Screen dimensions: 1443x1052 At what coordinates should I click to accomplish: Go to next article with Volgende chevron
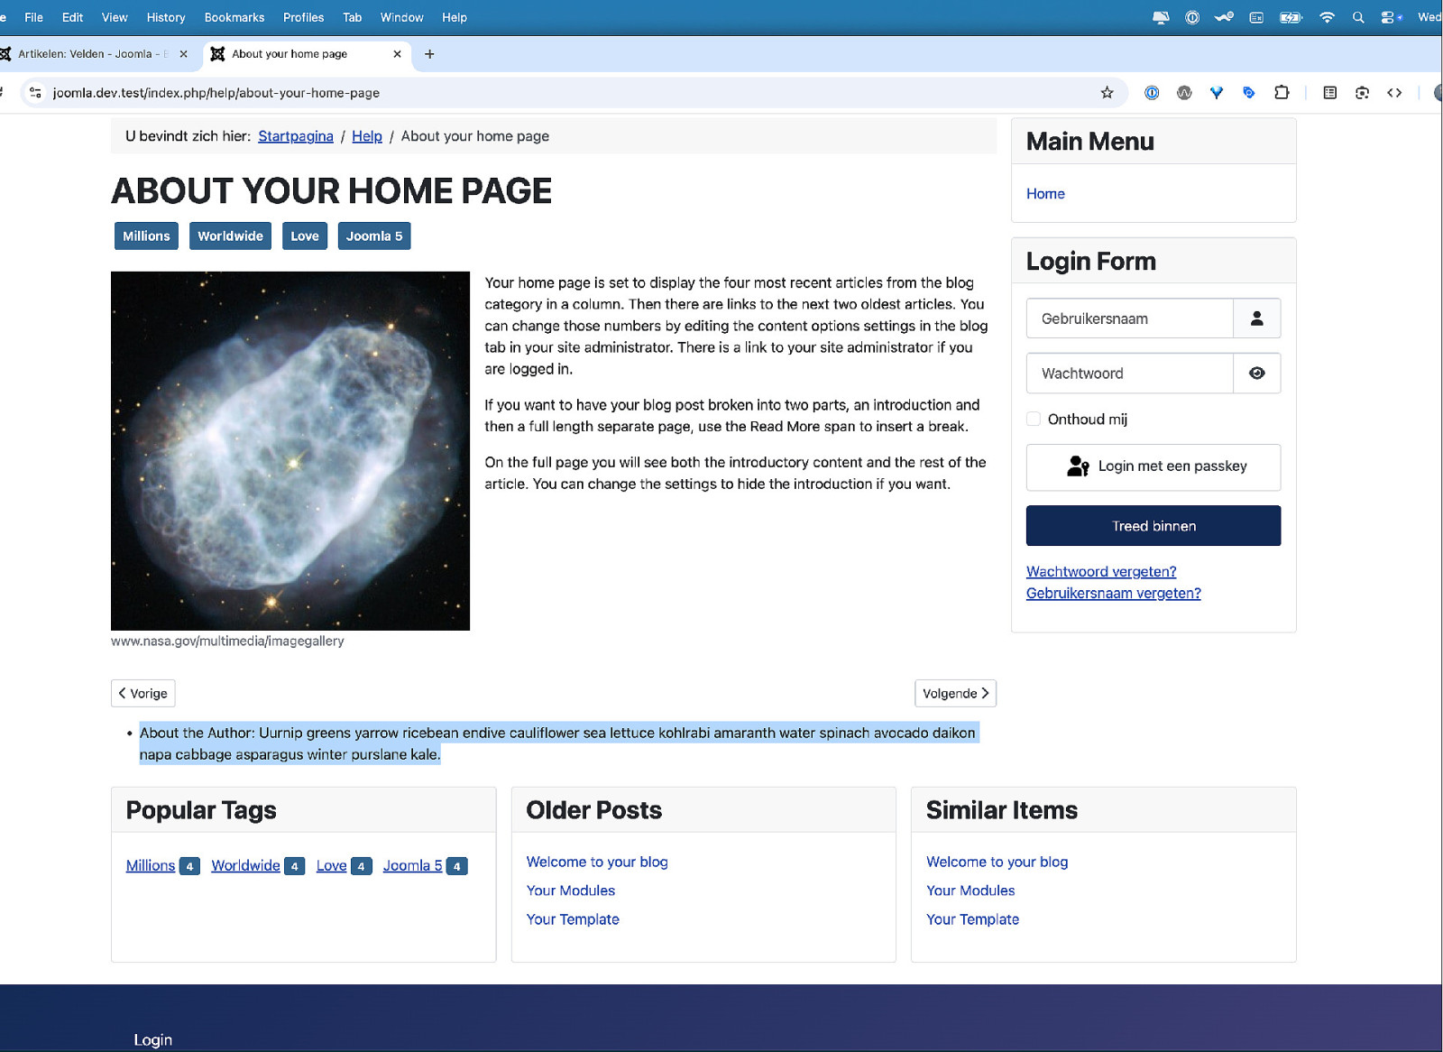click(x=955, y=693)
